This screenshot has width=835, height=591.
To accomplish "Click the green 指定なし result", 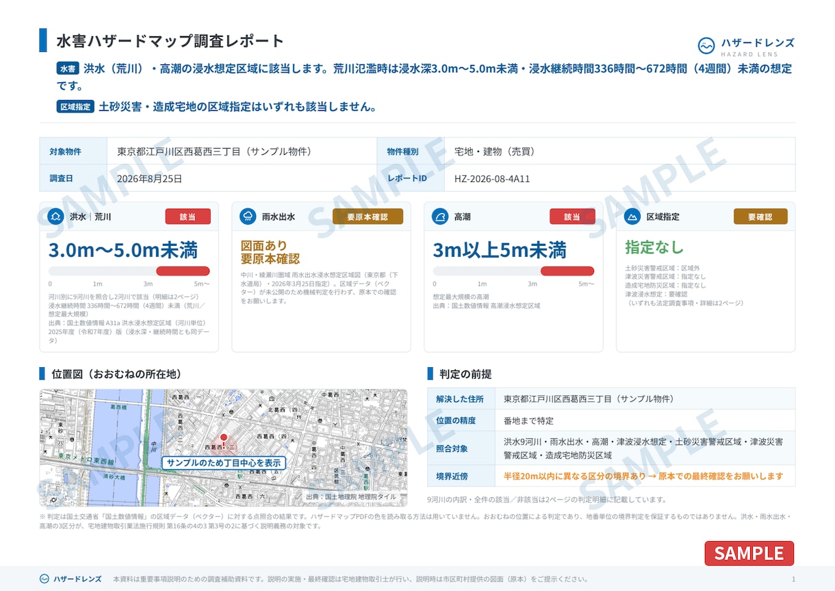I will (654, 247).
